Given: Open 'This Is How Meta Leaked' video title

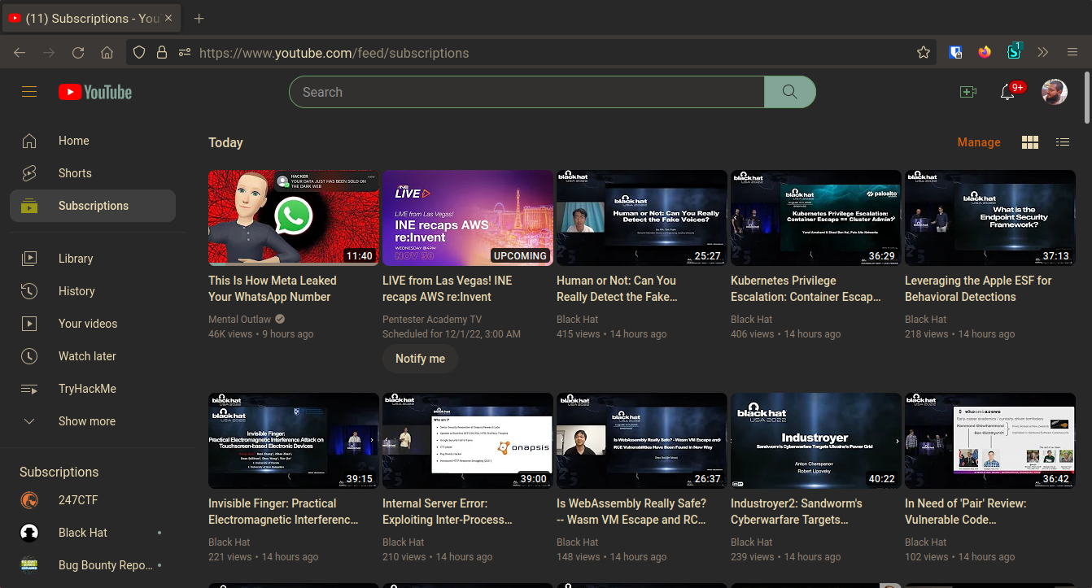Looking at the screenshot, I should pos(272,289).
